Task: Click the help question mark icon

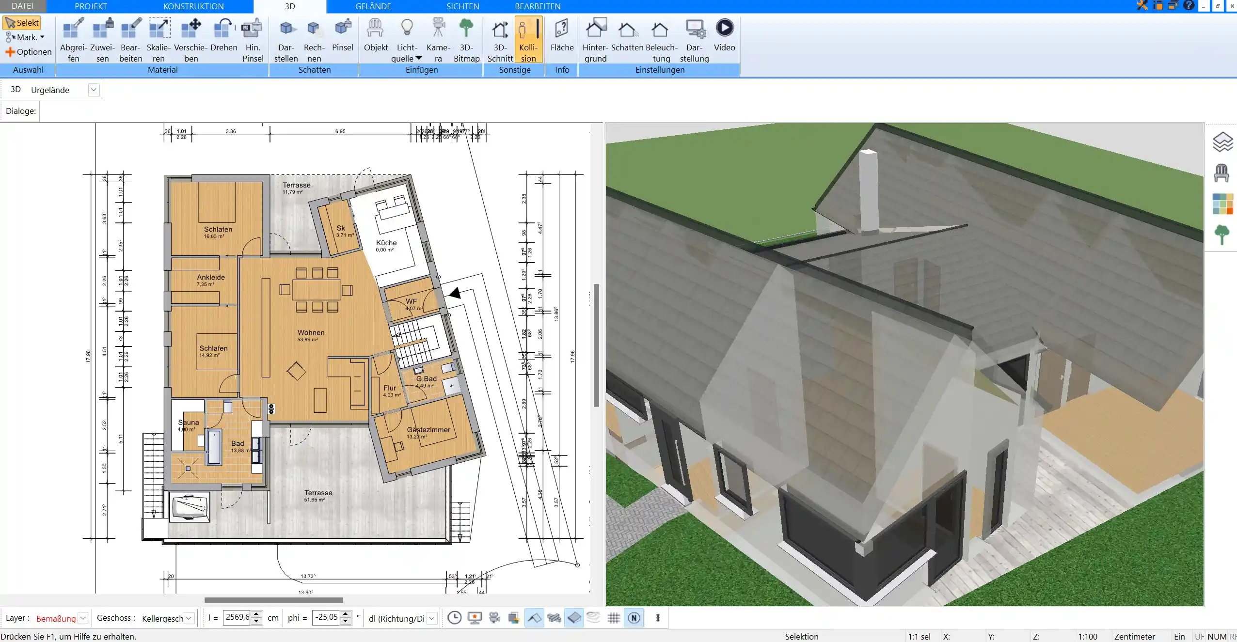Action: pos(1189,6)
